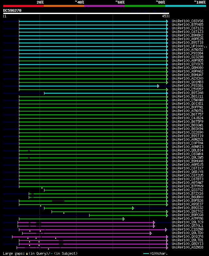
Task: Click the UniRef100_B6SJ11 label
Action: coord(187,97)
